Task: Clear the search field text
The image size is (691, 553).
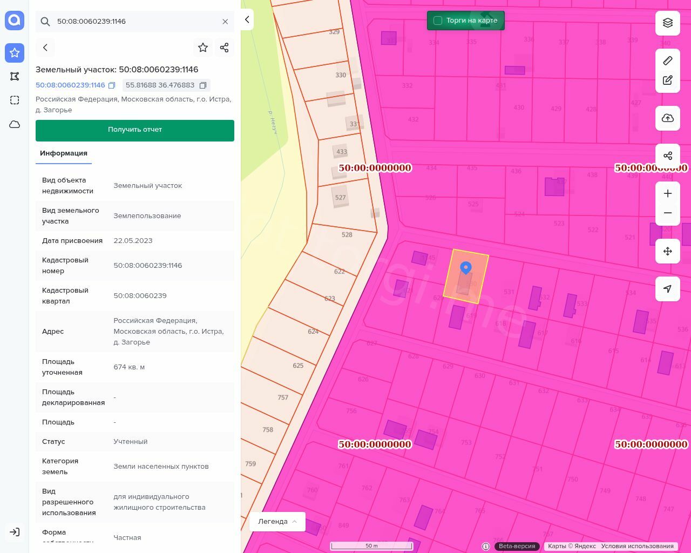Action: click(225, 22)
